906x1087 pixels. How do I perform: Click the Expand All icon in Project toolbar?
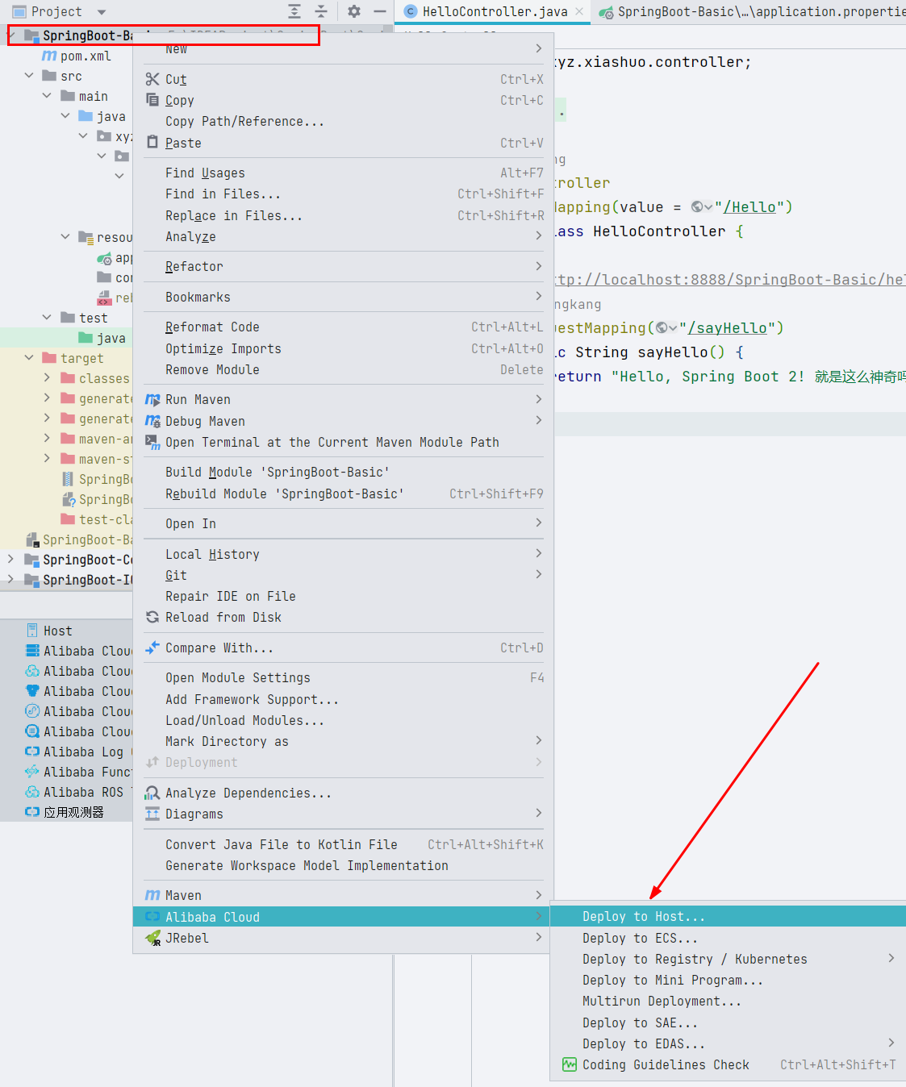point(294,11)
